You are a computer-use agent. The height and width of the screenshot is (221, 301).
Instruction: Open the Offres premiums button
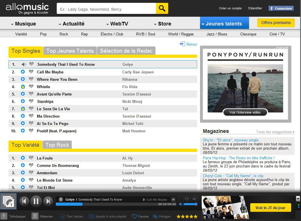click(x=276, y=23)
